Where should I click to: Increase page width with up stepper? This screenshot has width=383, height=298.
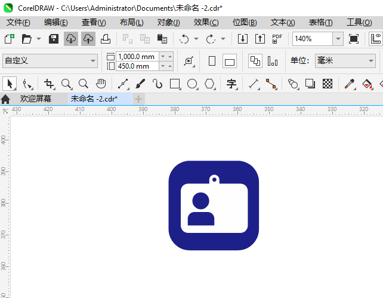point(170,57)
